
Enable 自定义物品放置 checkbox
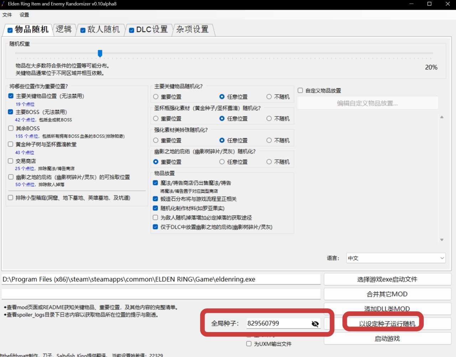(300, 90)
